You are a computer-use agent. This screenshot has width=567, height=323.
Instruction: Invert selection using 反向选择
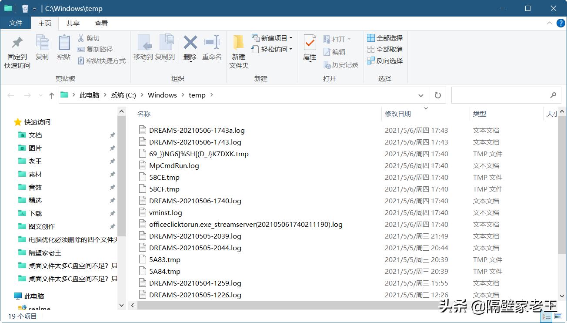tap(384, 61)
